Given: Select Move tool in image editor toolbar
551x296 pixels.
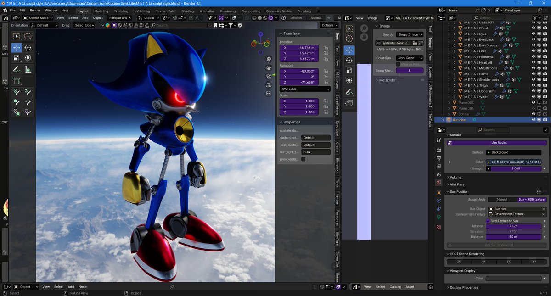Looking at the screenshot, I should (x=349, y=50).
